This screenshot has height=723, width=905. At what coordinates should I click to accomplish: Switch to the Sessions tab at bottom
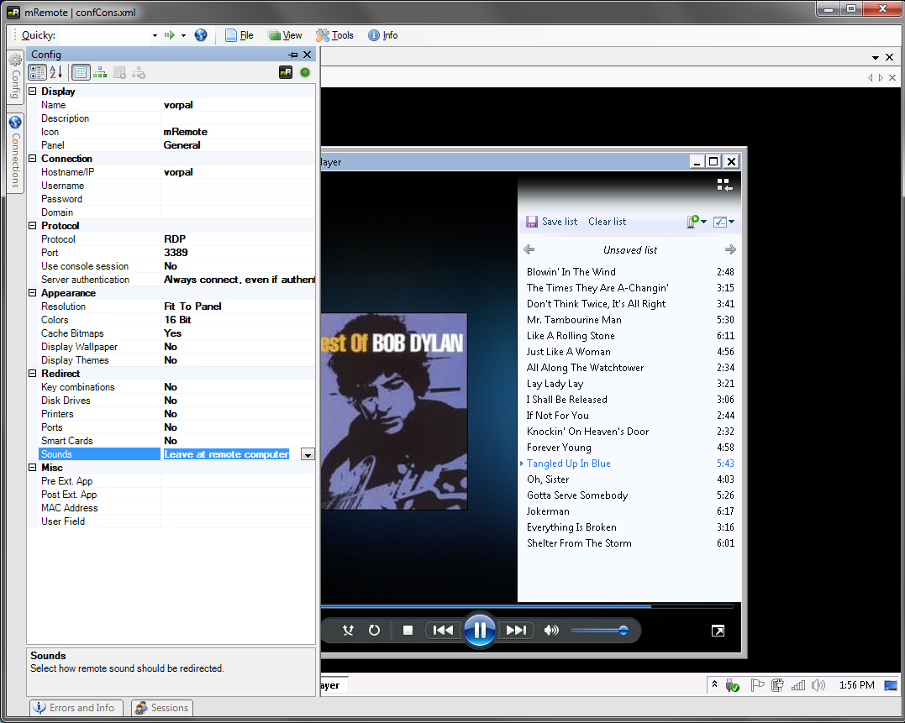coord(161,707)
